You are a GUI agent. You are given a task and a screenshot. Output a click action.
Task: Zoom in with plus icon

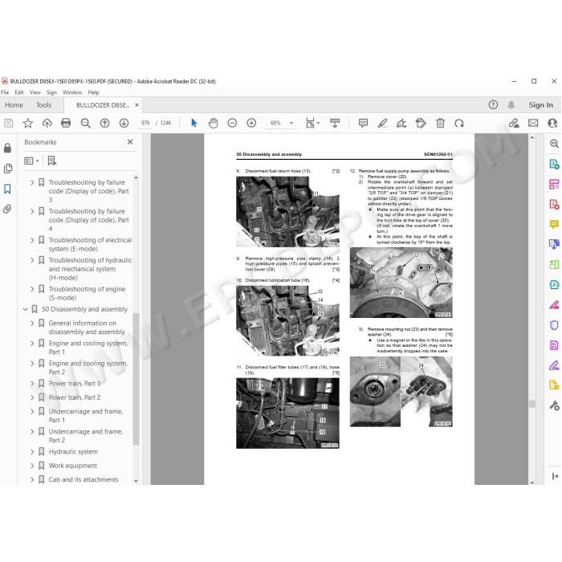coord(251,124)
